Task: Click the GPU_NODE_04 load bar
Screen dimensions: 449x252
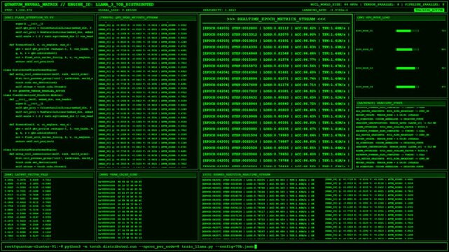Action: 407,87
